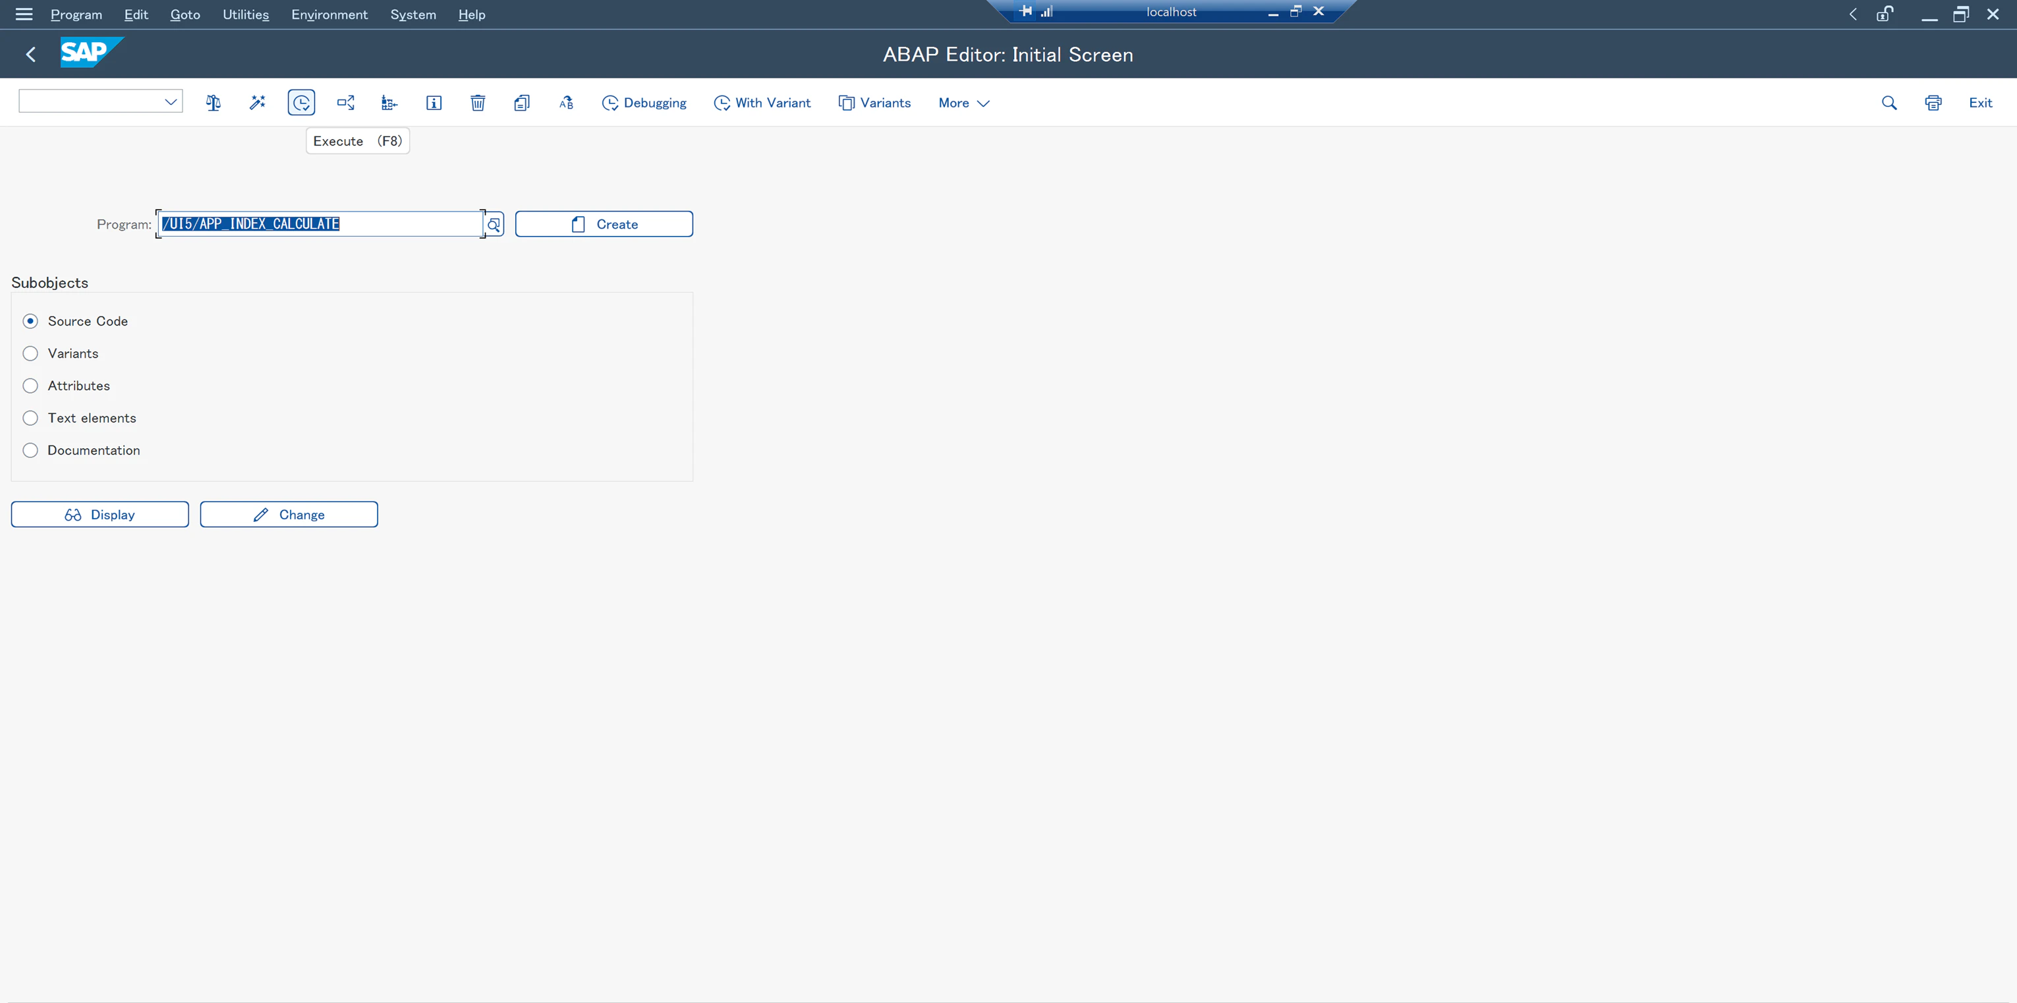The width and height of the screenshot is (2017, 1003).
Task: Select the Variants subobject radio button
Action: [x=30, y=353]
